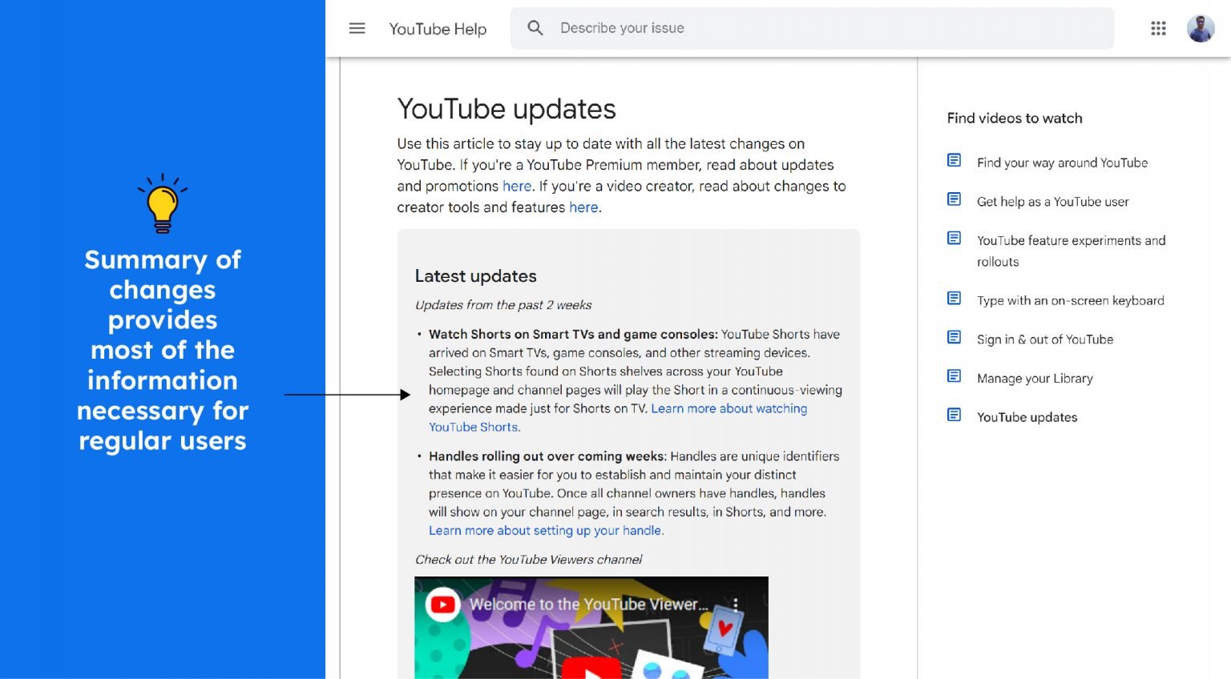Click the Describe your issue search field

click(721, 27)
